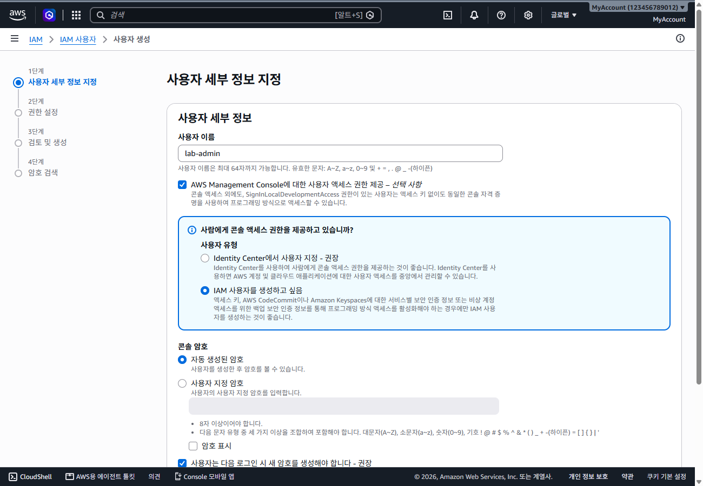Toggle the side navigation hamburger menu
This screenshot has height=486, width=703.
(x=15, y=39)
